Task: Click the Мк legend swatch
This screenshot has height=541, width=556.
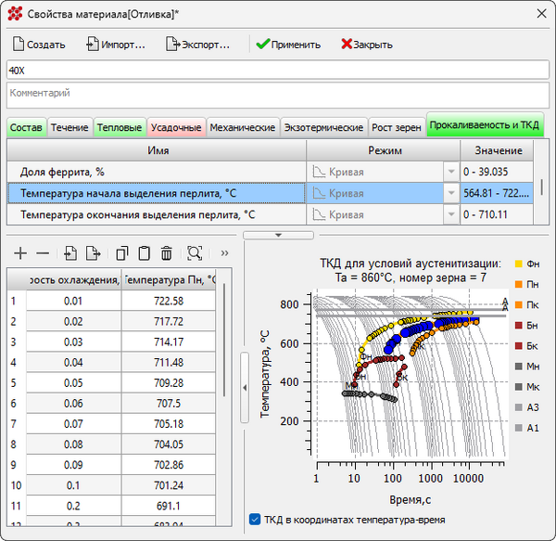Action: click(x=518, y=387)
